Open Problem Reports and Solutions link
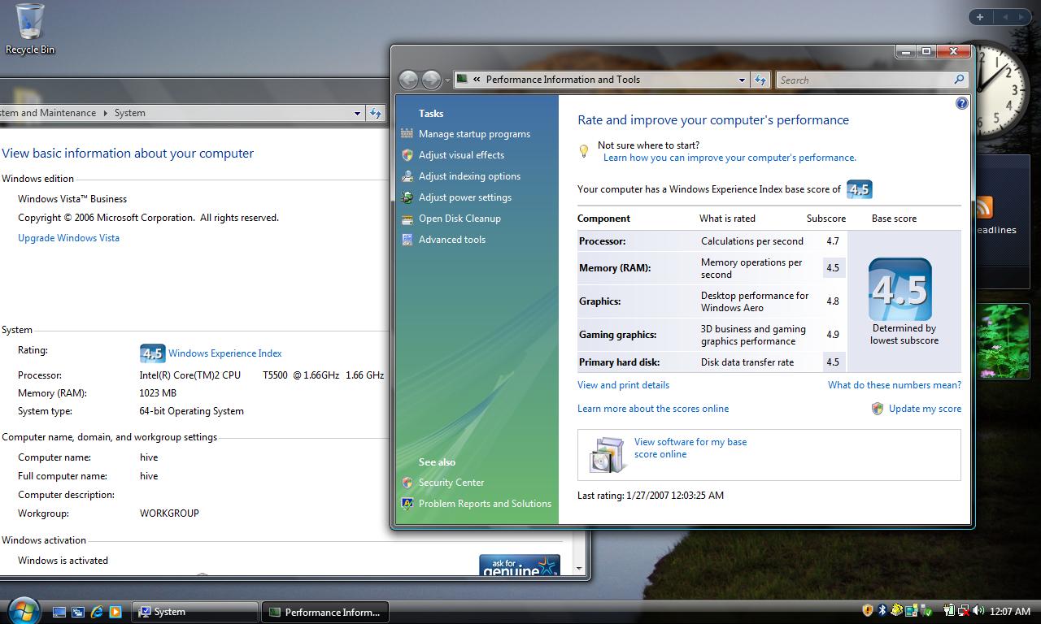This screenshot has height=624, width=1041. (485, 504)
